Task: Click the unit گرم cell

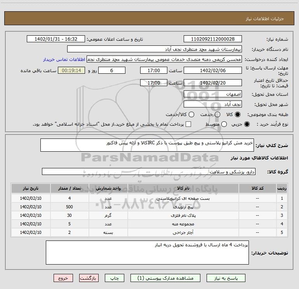Action: pos(108,215)
